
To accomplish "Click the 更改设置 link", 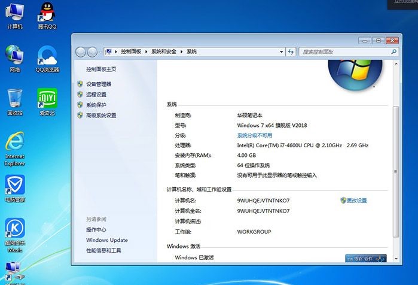I will [x=356, y=201].
